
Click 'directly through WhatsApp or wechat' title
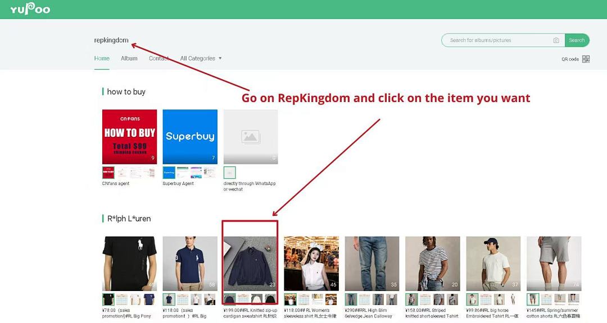pyautogui.click(x=250, y=186)
